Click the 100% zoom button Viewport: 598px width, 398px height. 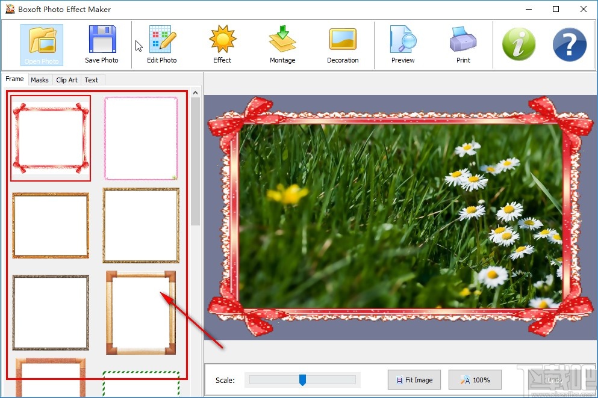[x=475, y=380]
